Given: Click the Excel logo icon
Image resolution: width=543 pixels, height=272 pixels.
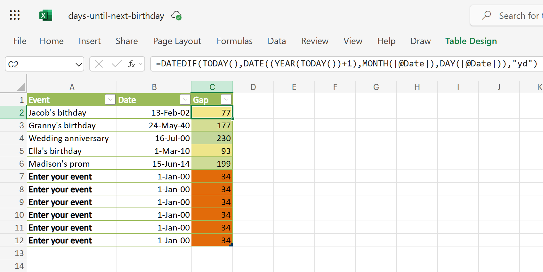Looking at the screenshot, I should (x=45, y=16).
